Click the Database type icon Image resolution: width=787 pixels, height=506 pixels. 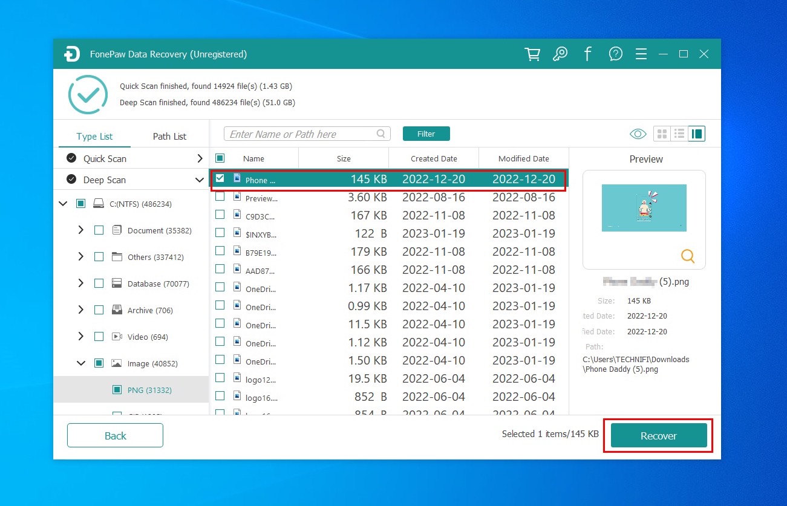click(x=117, y=284)
